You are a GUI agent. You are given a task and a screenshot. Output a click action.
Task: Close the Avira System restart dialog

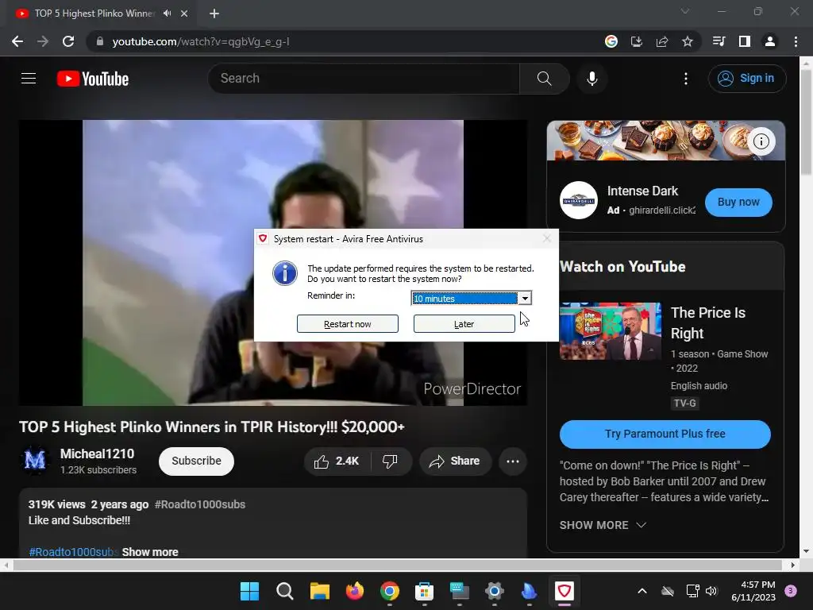[x=546, y=238]
